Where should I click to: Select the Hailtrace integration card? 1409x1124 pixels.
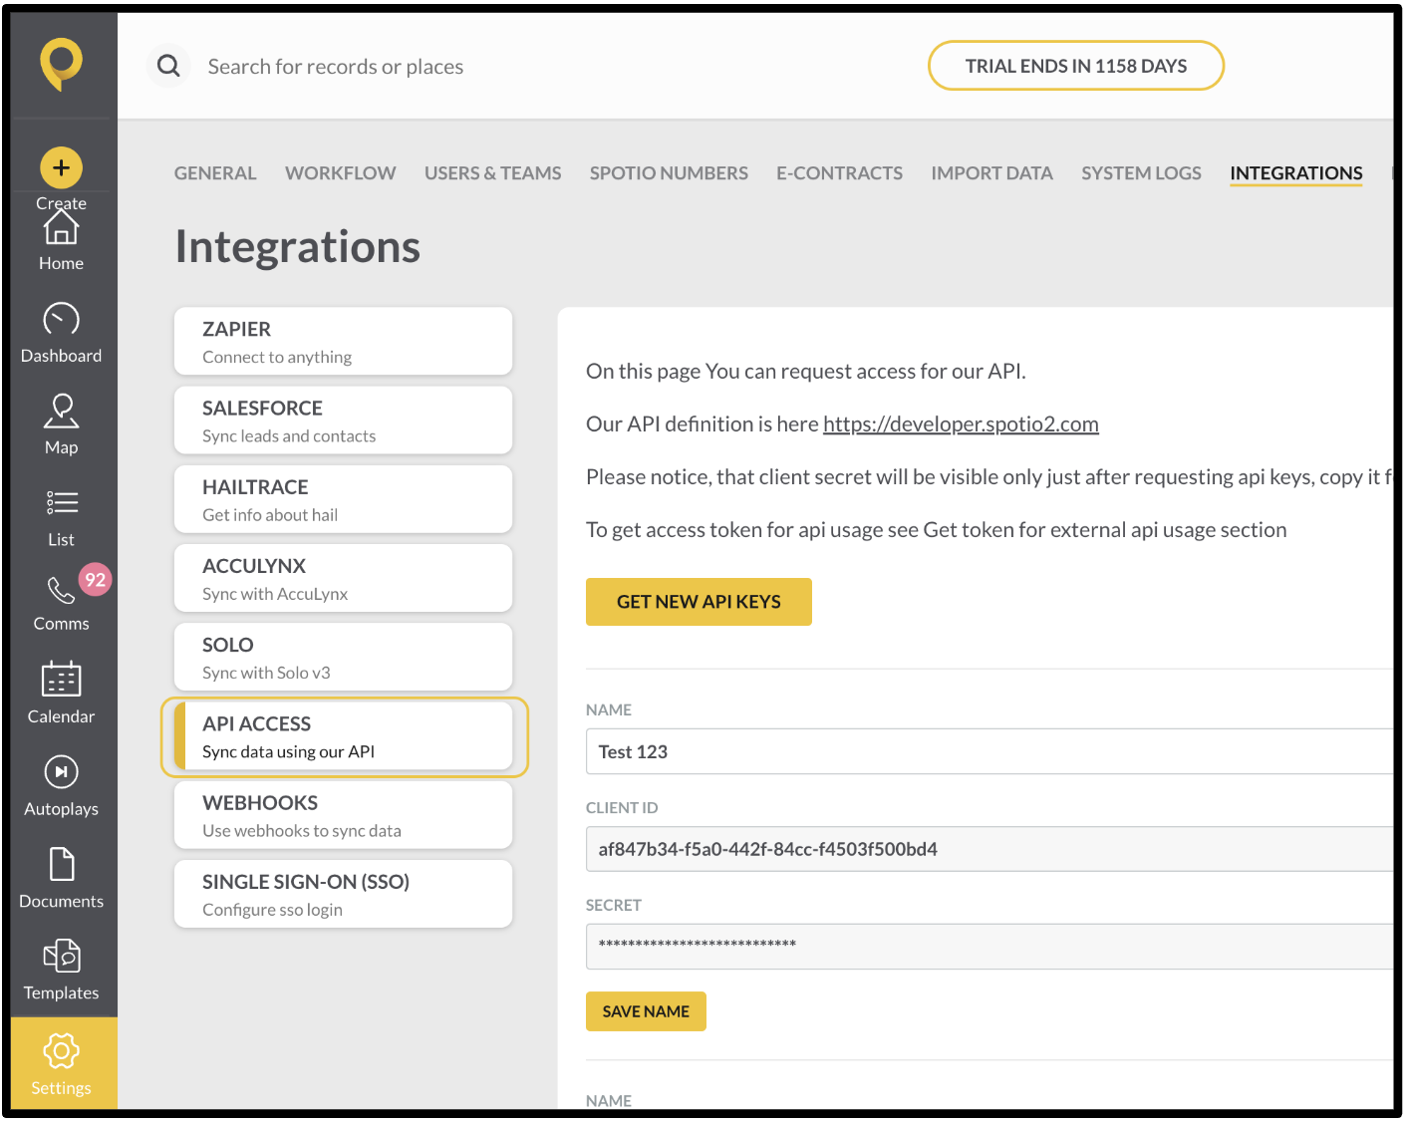tap(343, 499)
